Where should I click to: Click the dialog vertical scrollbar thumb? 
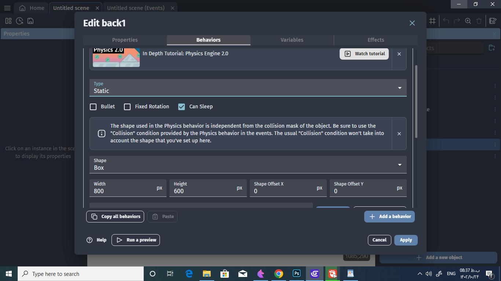pos(416,102)
